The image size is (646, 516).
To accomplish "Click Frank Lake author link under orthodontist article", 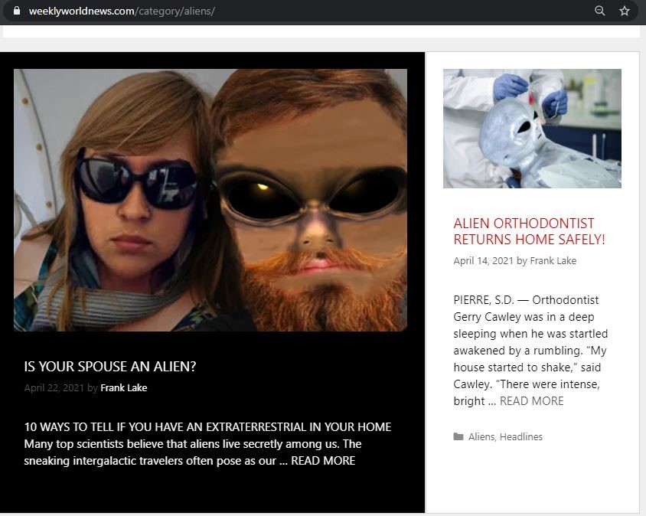I will [553, 261].
